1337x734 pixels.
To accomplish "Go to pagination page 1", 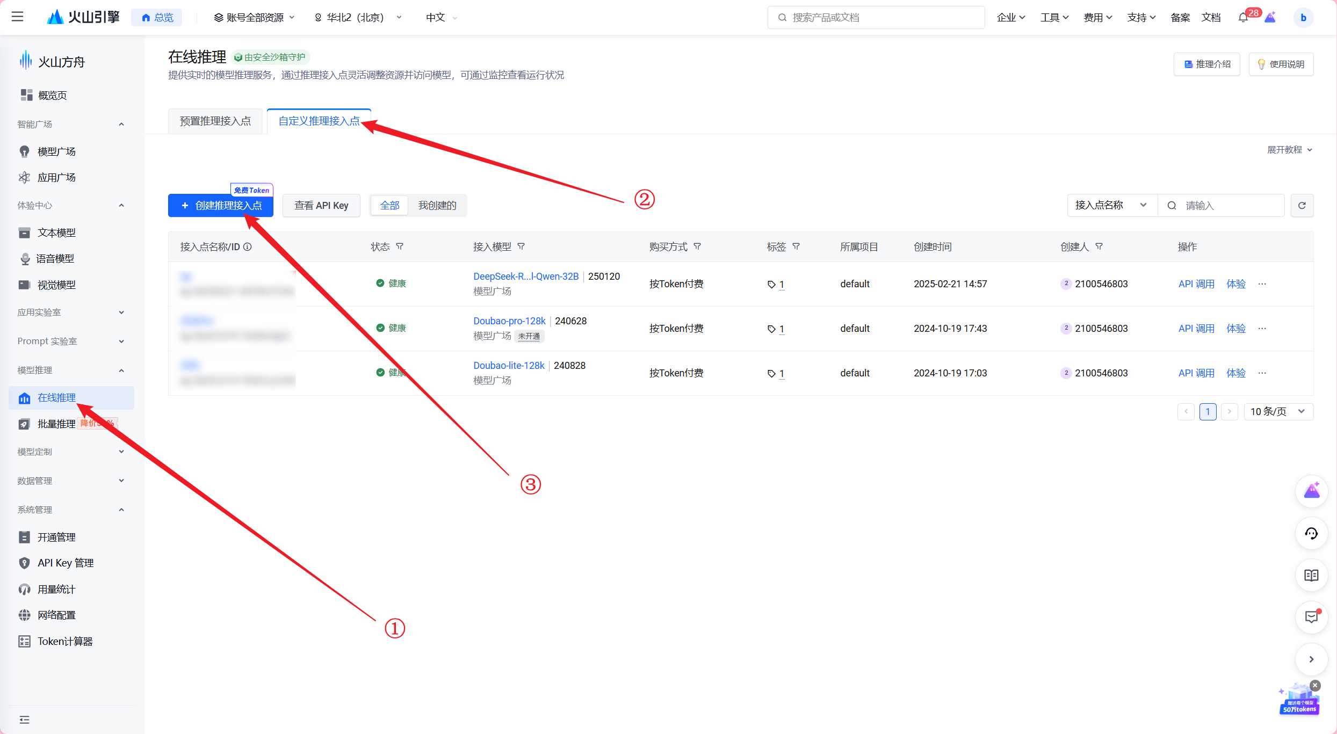I will click(1208, 411).
